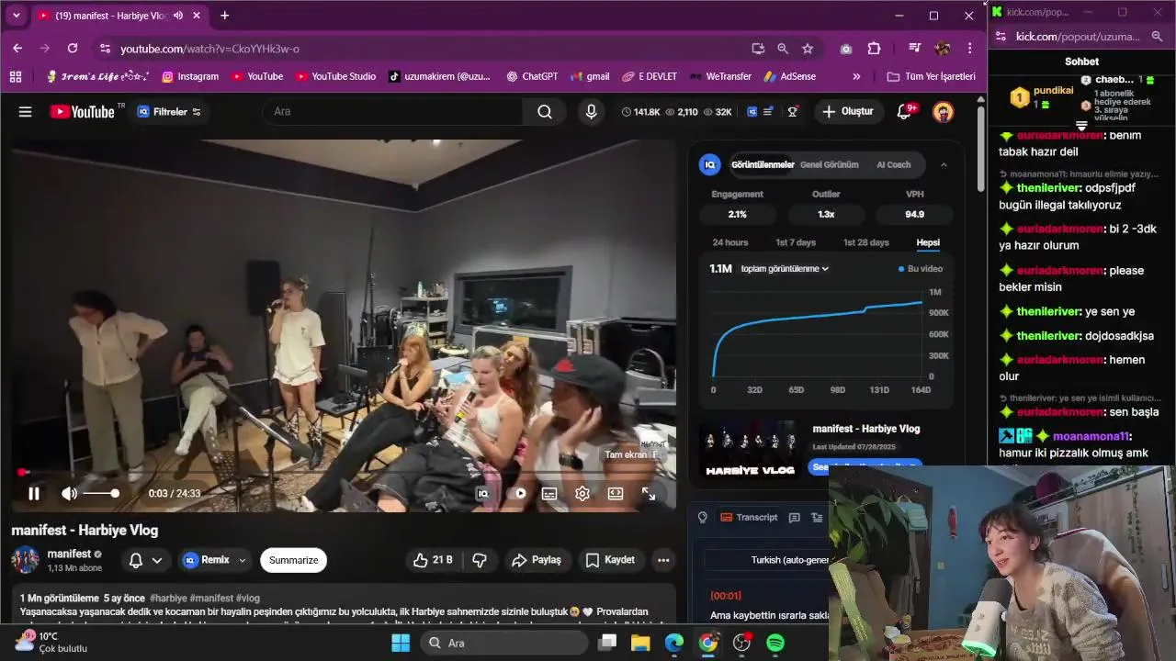Click the #harbiye hashtag link
This screenshot has width=1176, height=661.
coord(168,598)
